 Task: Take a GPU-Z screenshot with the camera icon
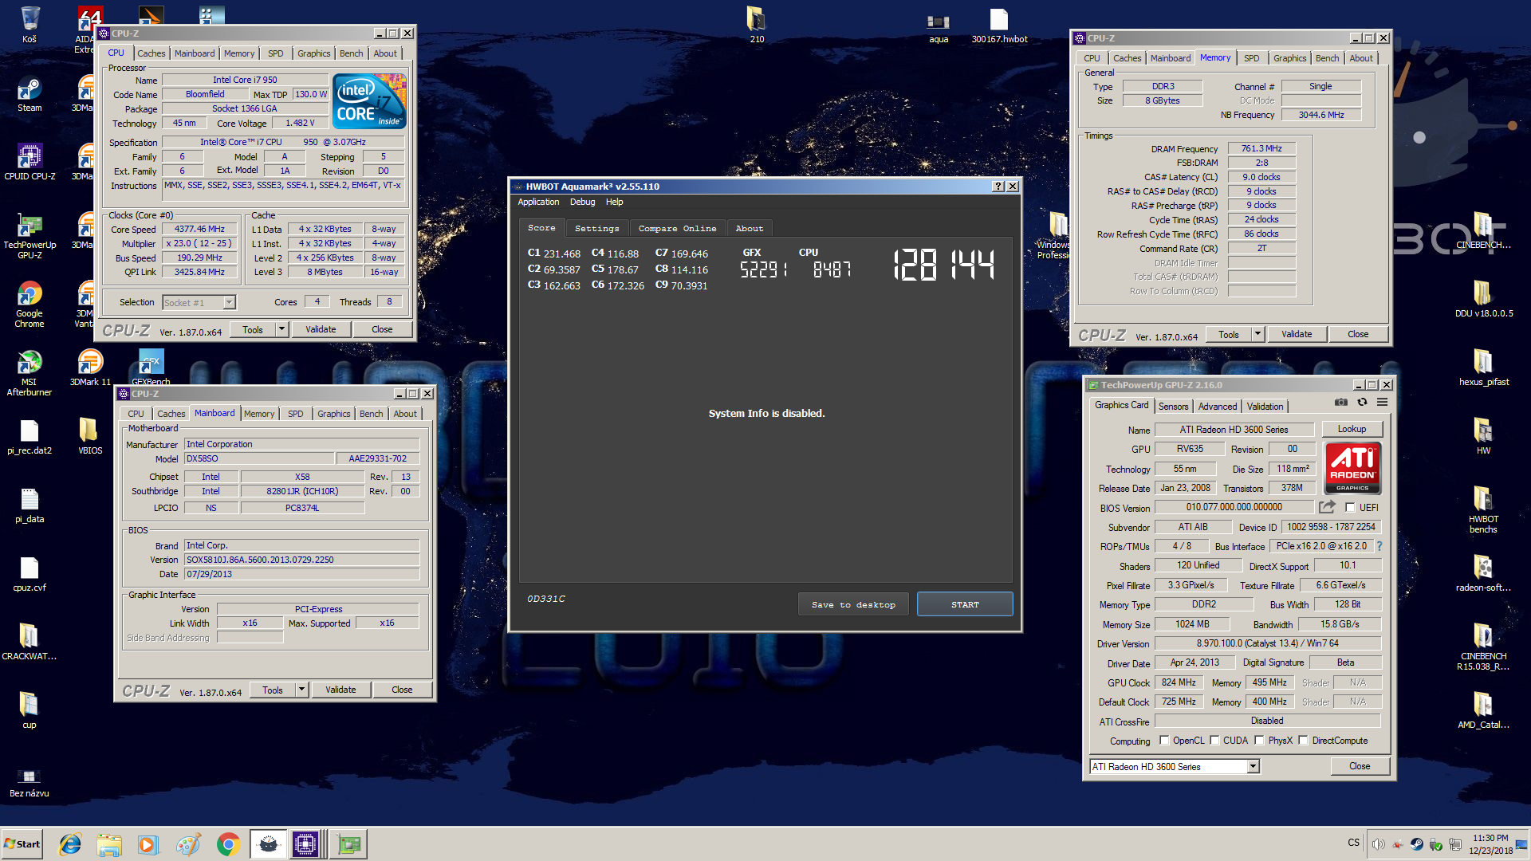[x=1341, y=403]
